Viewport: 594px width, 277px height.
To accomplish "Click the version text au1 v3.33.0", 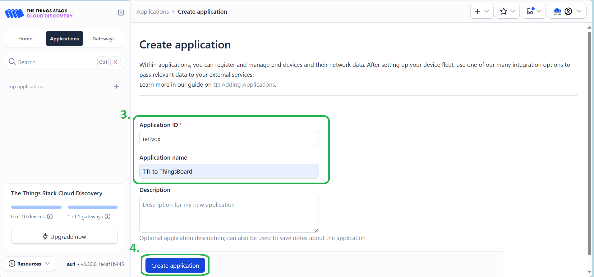I will (x=95, y=264).
